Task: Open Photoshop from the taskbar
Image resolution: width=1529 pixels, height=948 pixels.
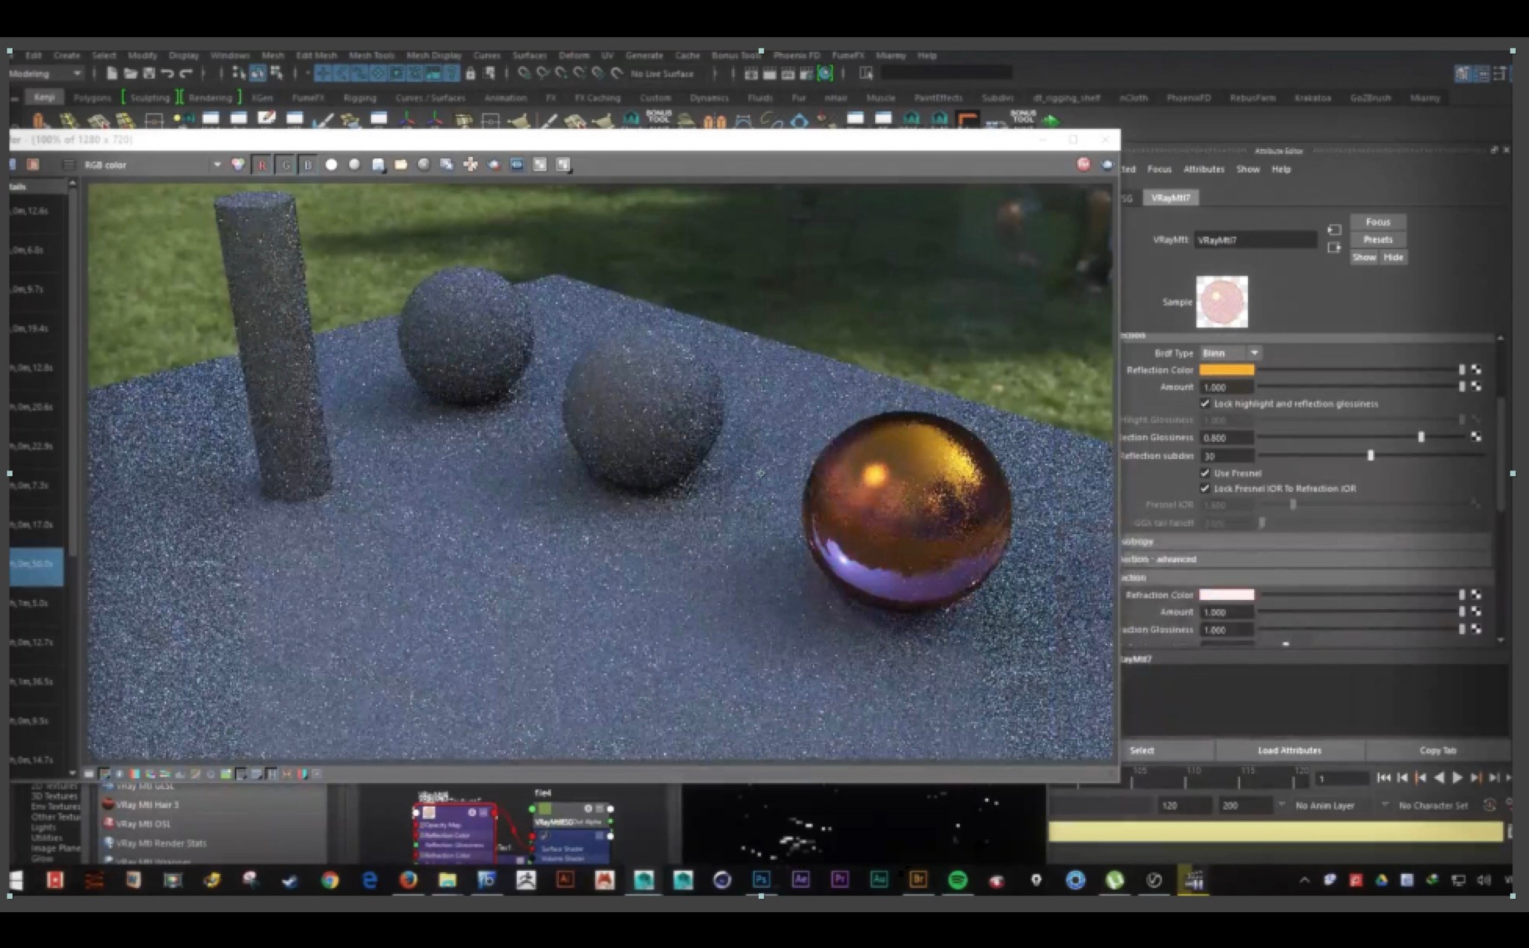Action: click(x=761, y=880)
